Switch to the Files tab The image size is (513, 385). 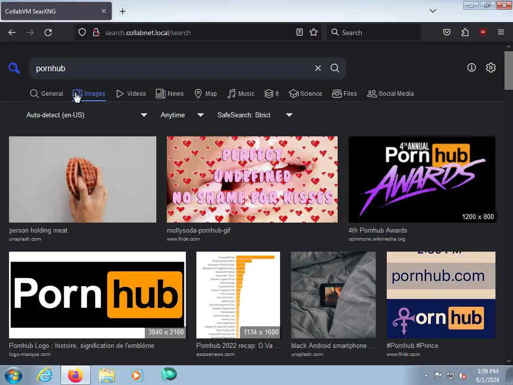pos(345,94)
